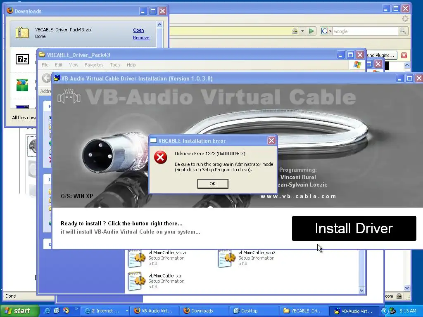
Task: Launch Internet Explorer from Quick Launch
Action: pos(47,311)
